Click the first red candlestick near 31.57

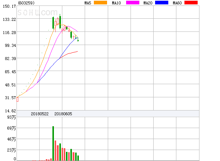point(17,100)
